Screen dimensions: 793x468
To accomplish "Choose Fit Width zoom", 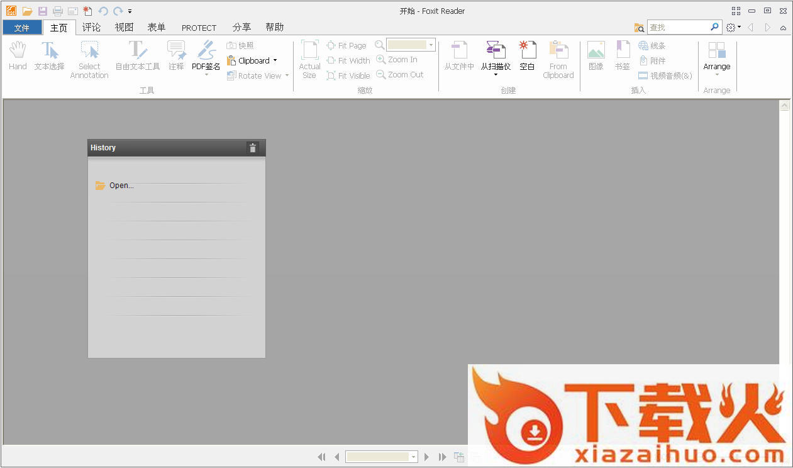I will (x=348, y=60).
